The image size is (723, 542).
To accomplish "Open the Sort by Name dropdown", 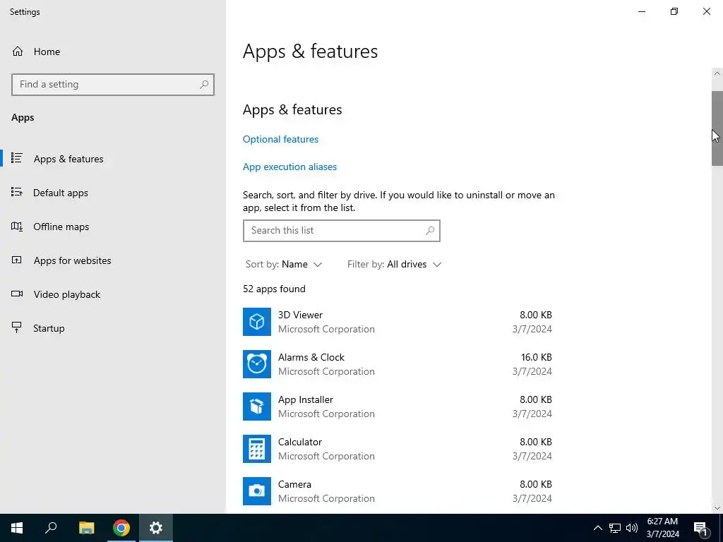I will (284, 264).
